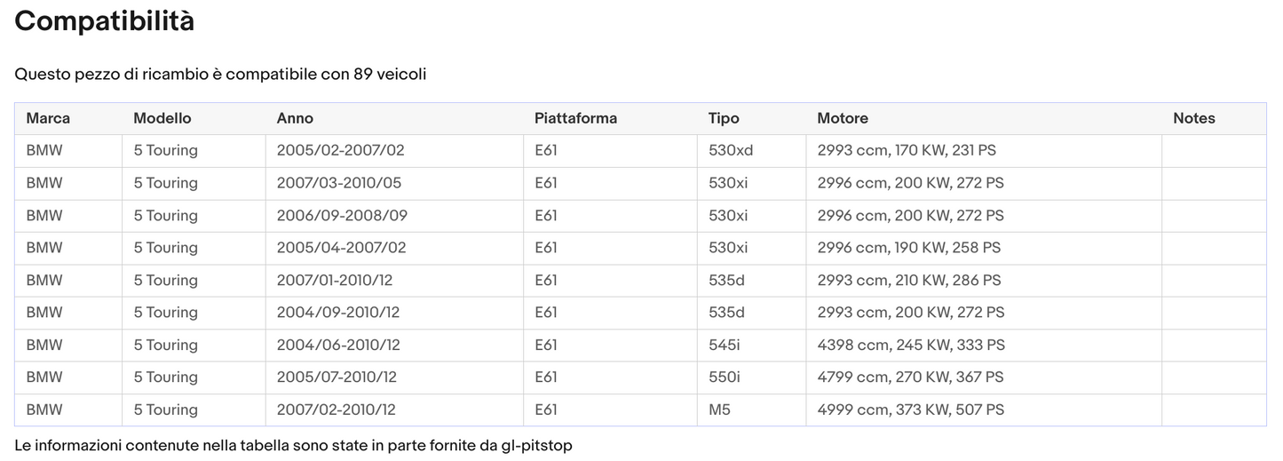Click the Motore column header
This screenshot has width=1283, height=461.
(843, 118)
